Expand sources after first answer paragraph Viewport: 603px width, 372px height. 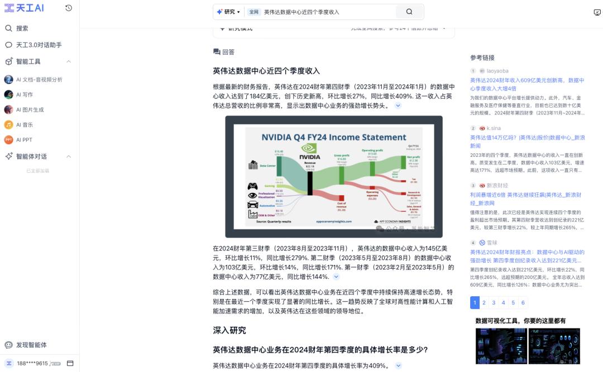[x=398, y=105]
